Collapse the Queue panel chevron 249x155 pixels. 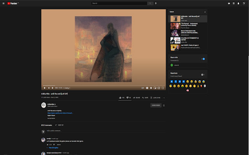tap(205, 12)
